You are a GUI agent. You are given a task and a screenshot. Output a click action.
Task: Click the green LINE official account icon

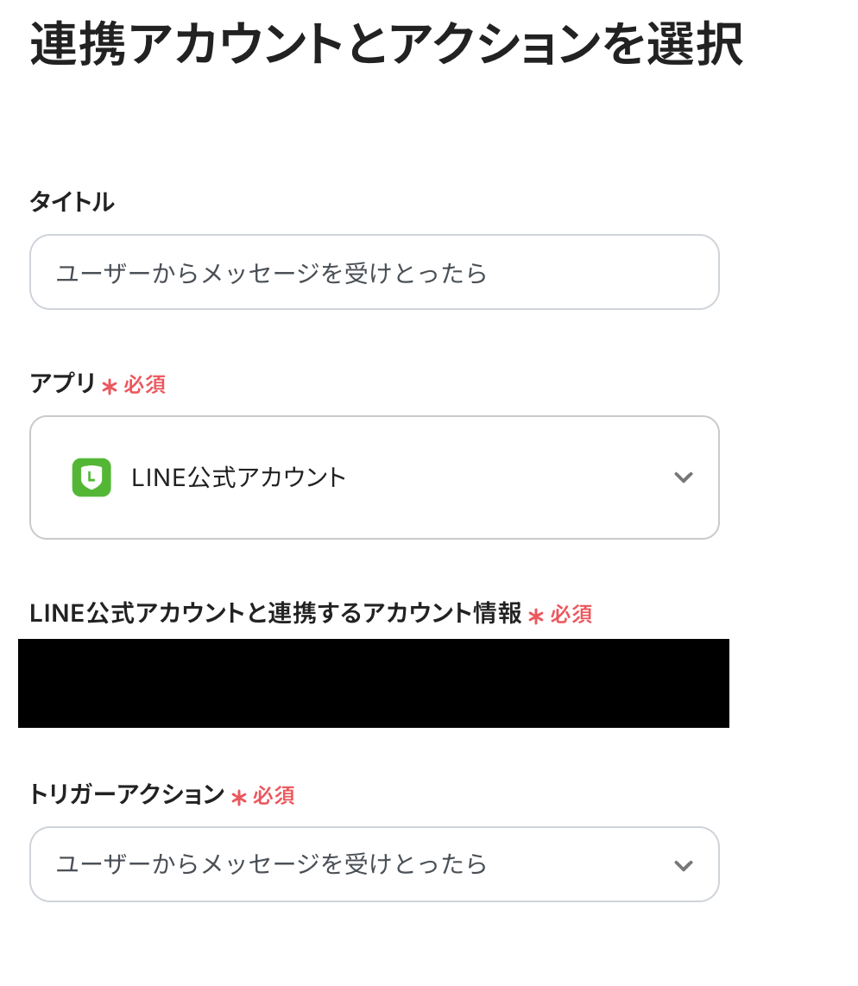pos(91,477)
